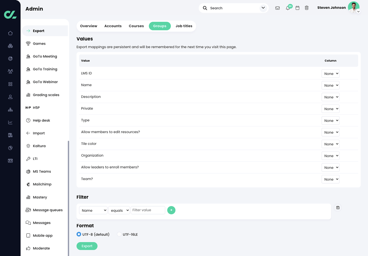Click the Kaltura admin option
The image size is (368, 256).
[39, 146]
